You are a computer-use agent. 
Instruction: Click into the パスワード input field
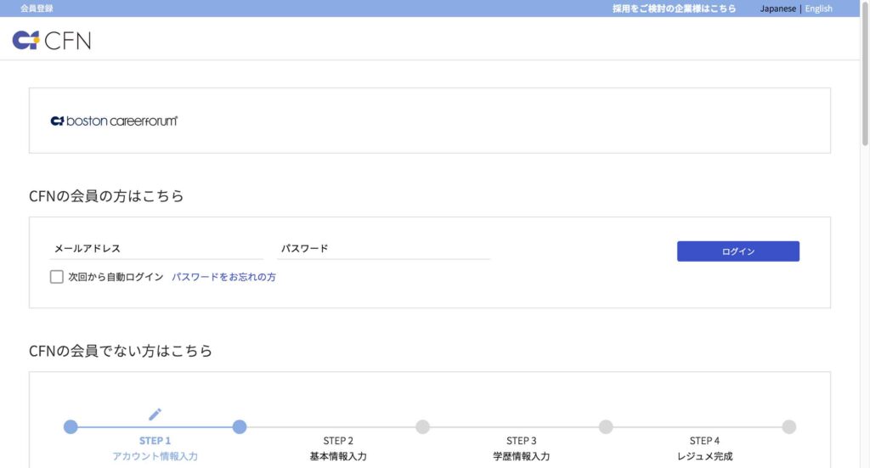tap(385, 249)
